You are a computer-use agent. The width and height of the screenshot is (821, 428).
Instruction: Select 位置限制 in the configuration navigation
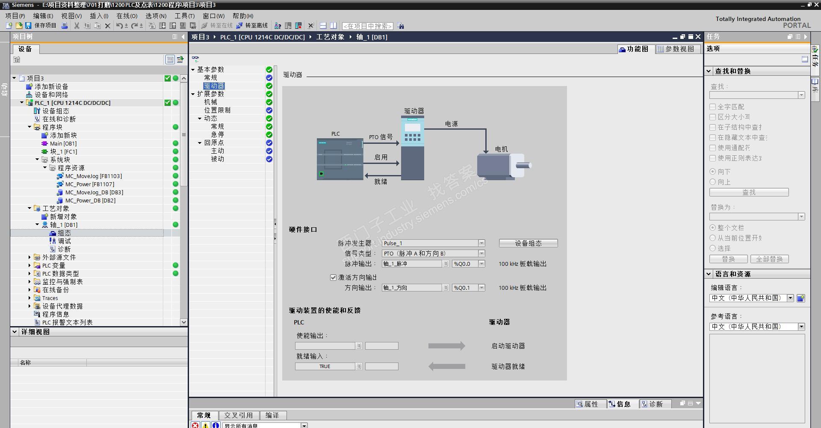pyautogui.click(x=217, y=110)
